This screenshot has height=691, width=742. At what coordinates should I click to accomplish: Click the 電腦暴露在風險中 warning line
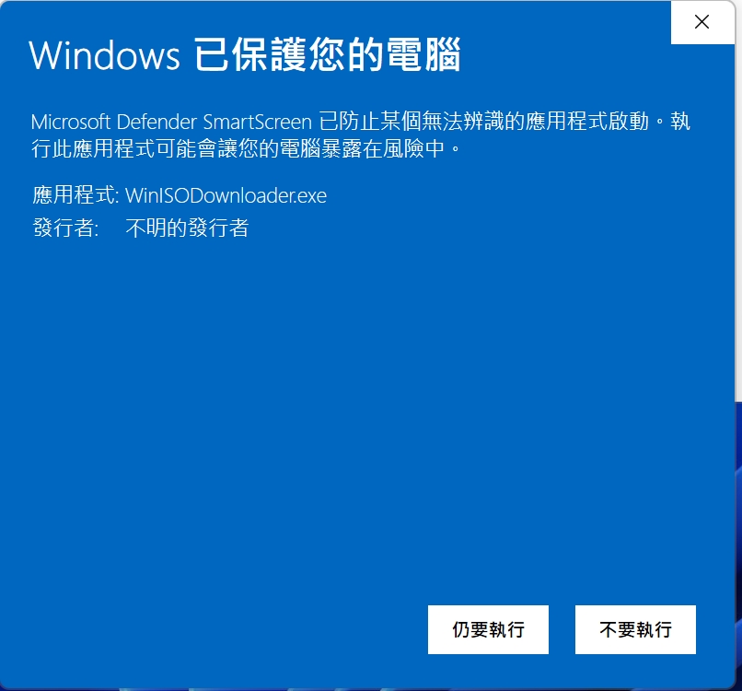tap(362, 148)
